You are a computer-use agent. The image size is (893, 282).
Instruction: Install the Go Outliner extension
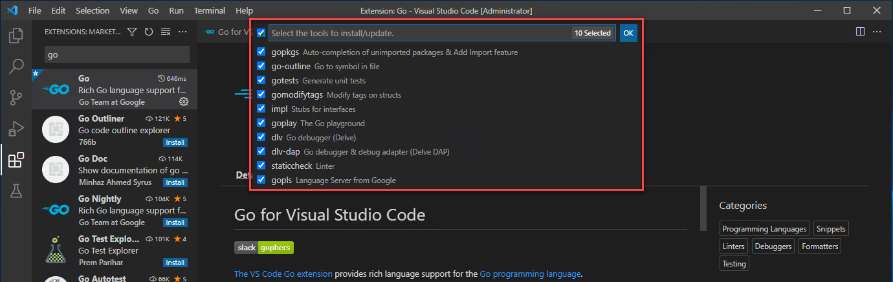click(175, 142)
